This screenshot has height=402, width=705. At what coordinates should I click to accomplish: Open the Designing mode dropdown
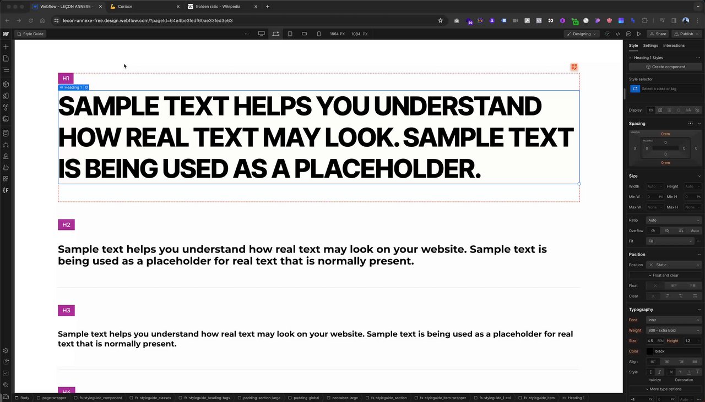click(x=582, y=34)
